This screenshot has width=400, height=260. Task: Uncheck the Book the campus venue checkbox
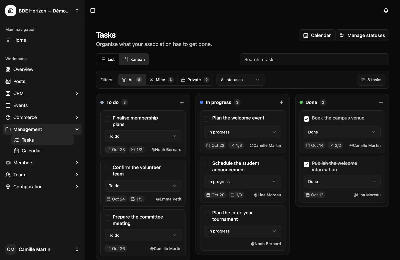[x=306, y=119]
